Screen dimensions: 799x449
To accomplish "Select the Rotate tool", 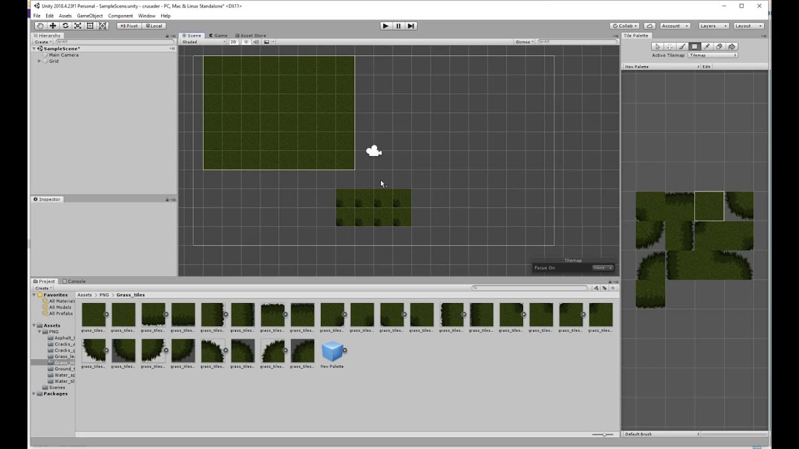I will 65,26.
